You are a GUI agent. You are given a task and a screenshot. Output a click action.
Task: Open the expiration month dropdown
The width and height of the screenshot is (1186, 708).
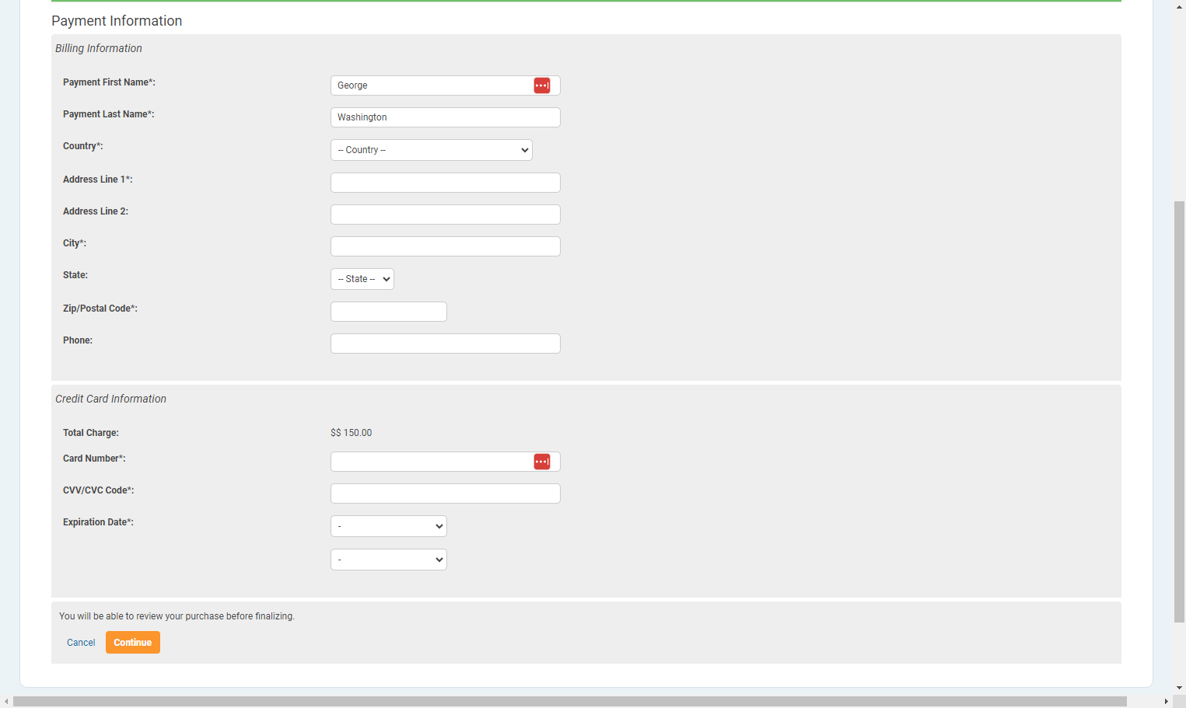(389, 526)
